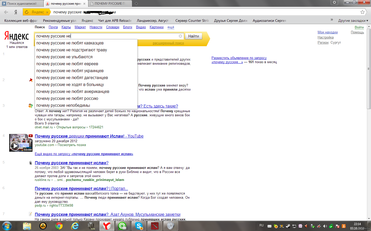Viewport: 371px width, 231px height.
Task: Clear the Yandex search field with the x icon
Action: point(180,36)
